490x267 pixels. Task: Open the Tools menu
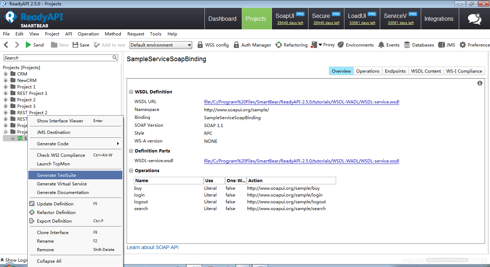(x=156, y=34)
